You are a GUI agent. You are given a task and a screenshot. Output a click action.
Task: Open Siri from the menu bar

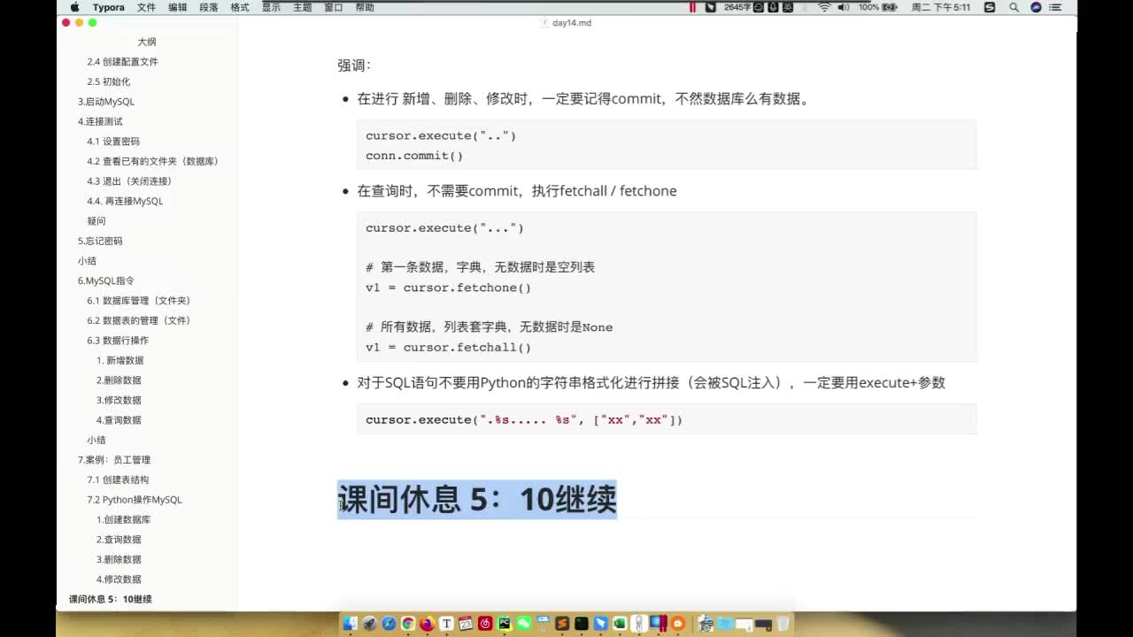(x=1036, y=7)
